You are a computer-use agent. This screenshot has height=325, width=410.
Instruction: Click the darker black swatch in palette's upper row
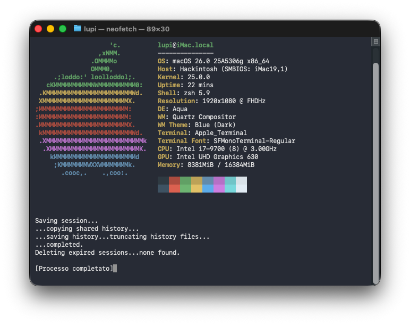point(163,180)
